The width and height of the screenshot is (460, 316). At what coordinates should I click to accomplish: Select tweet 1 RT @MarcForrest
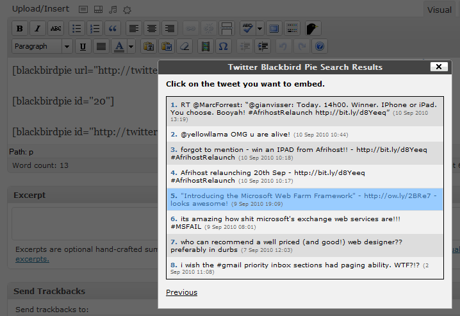305,112
